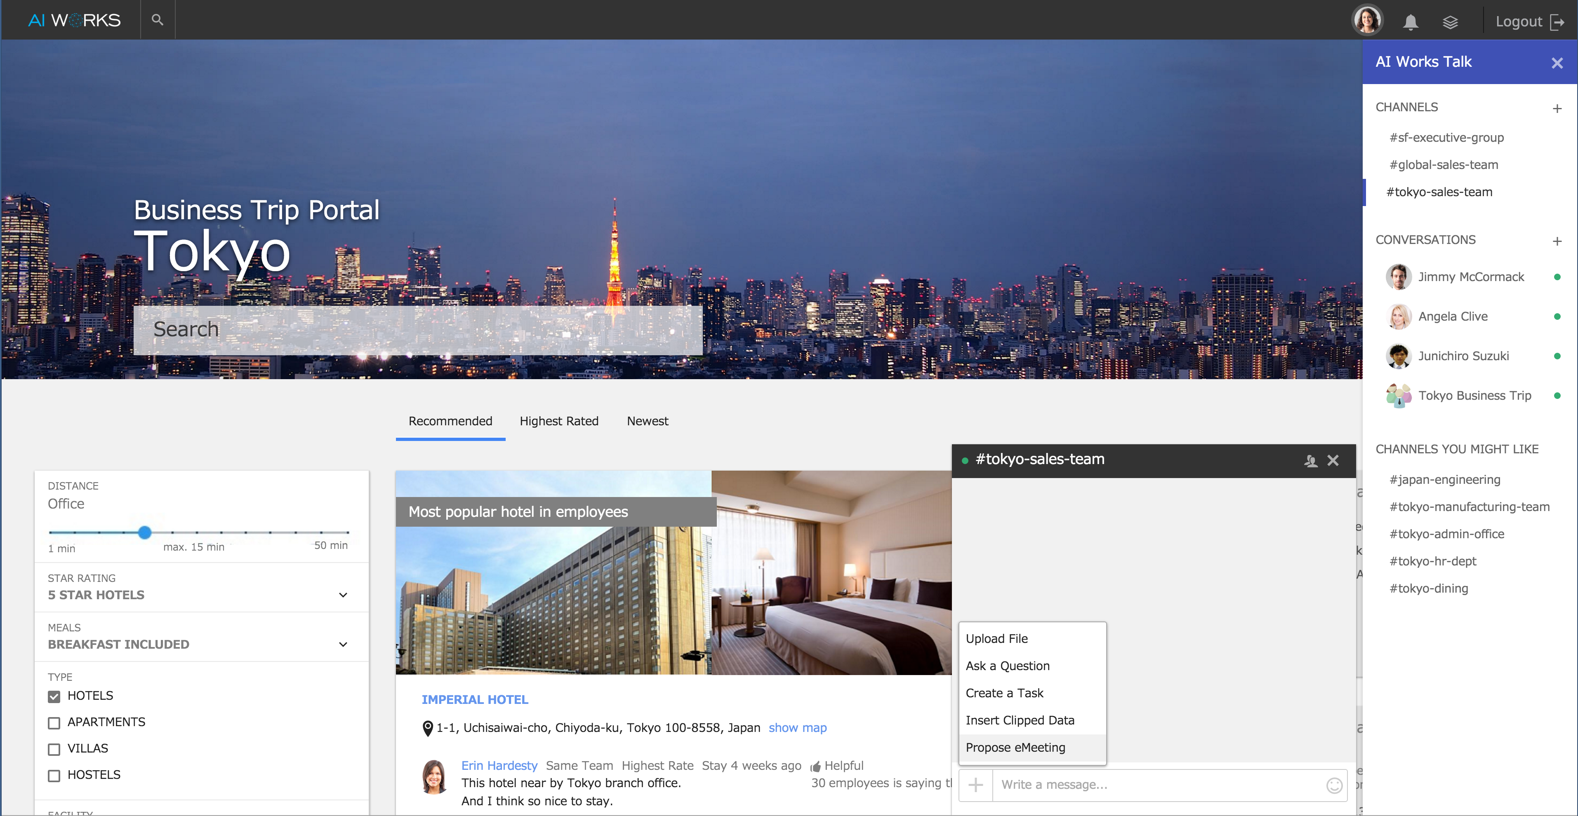Screen dimensions: 1578x816
Task: Uncheck the HOTELS type checkbox
Action: pyautogui.click(x=54, y=696)
